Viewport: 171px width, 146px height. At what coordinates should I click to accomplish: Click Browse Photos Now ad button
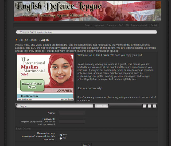(32, 86)
